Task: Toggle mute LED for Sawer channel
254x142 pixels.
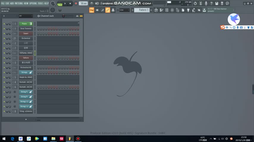Action: click(x=4, y=33)
